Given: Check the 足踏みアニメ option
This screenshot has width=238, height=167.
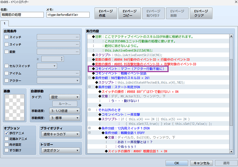Looking at the screenshot, I should pos(7,139).
